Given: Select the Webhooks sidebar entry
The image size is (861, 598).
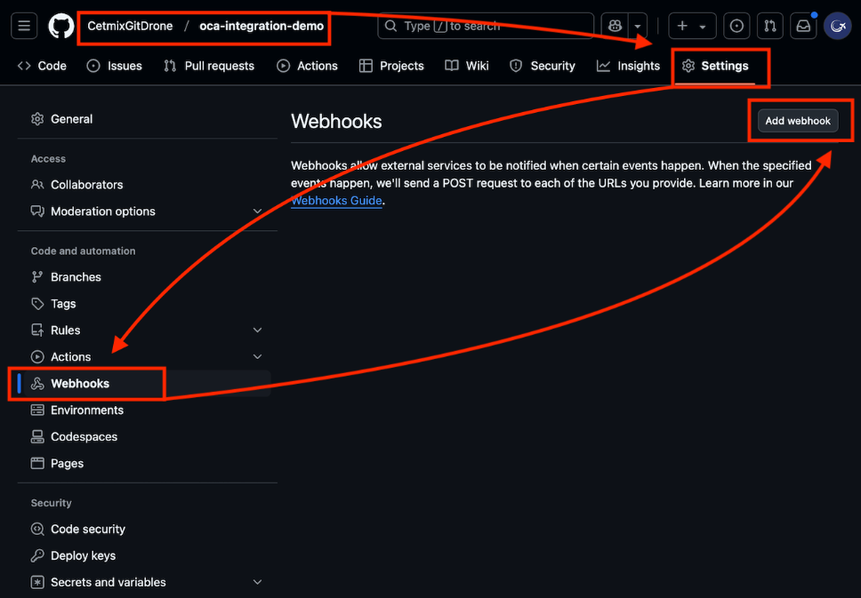Looking at the screenshot, I should (x=82, y=383).
